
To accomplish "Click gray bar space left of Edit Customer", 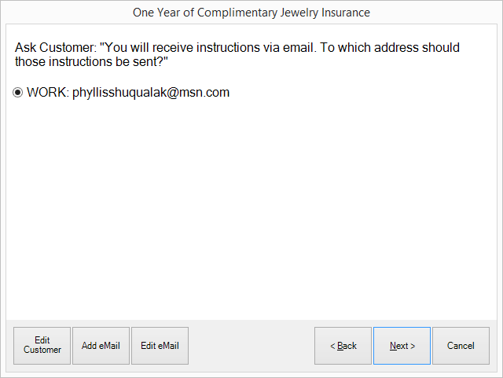I will 9,346.
